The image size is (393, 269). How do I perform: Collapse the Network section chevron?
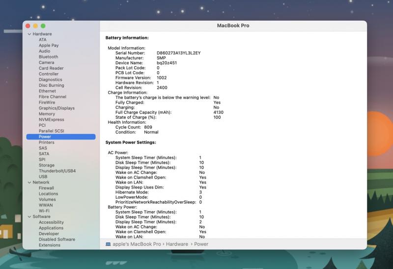(29, 183)
